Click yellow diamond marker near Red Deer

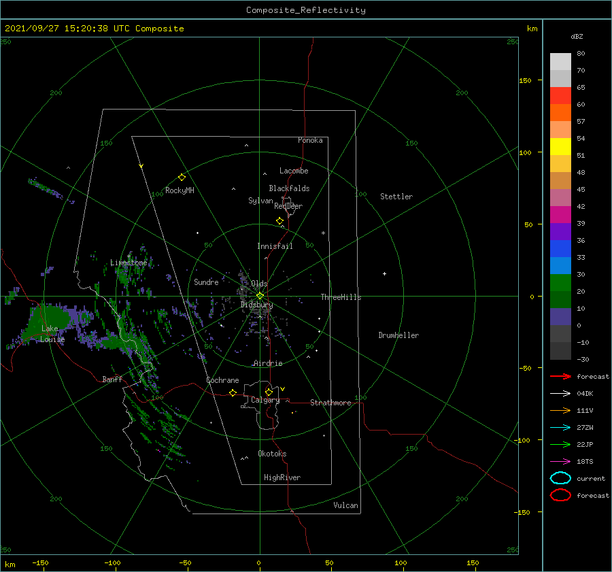coord(279,221)
